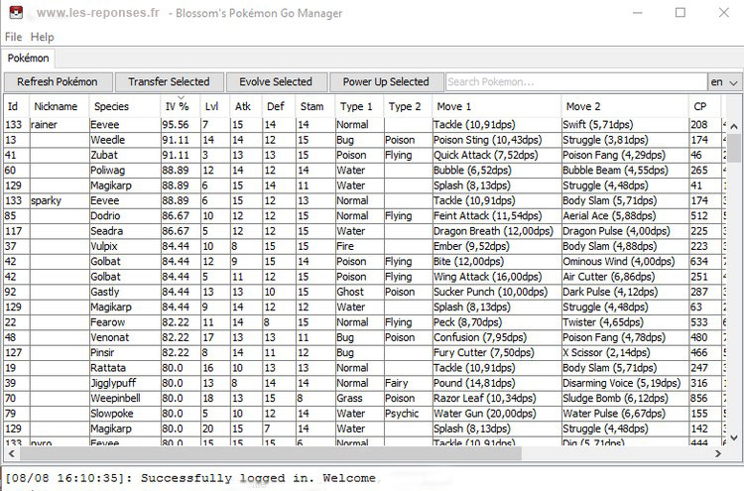
Task: Select the Rattata species cell
Action: click(125, 368)
